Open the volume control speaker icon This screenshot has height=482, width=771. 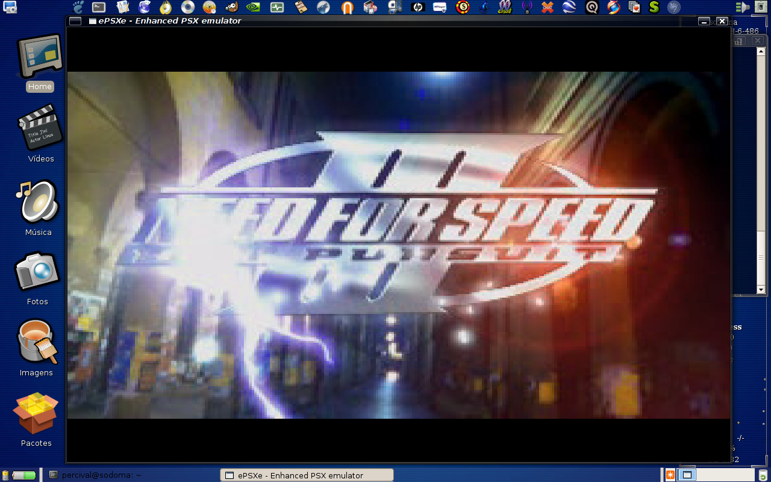click(743, 7)
